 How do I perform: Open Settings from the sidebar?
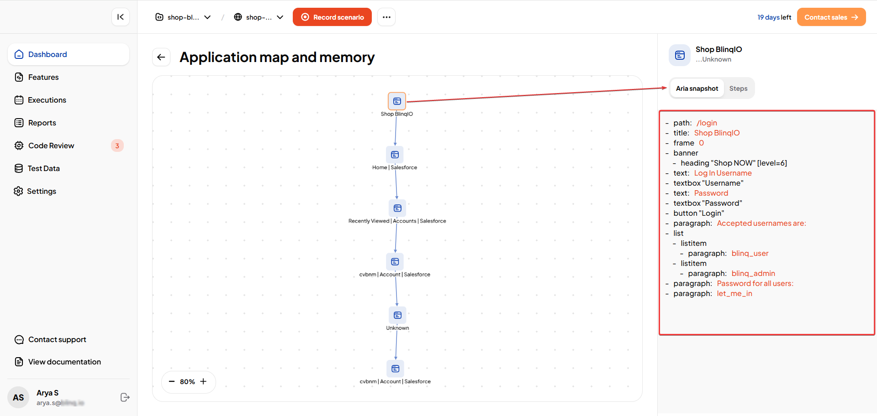(x=42, y=191)
